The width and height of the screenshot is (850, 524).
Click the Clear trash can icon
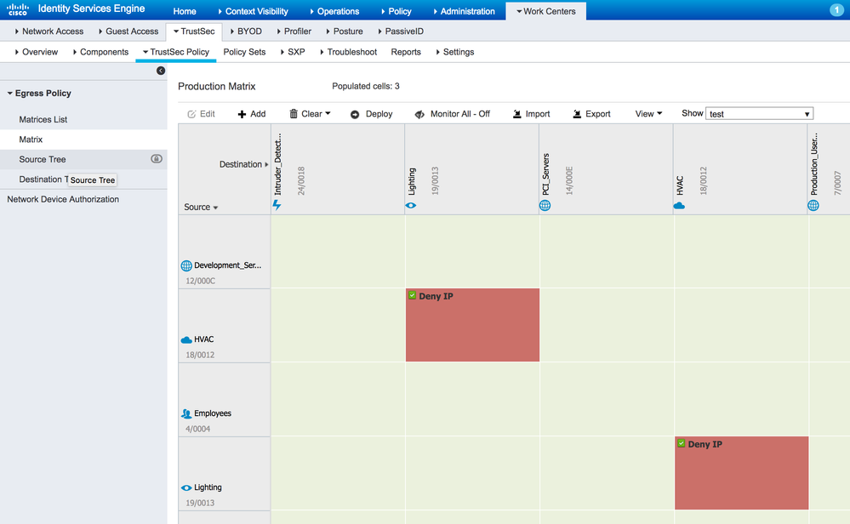click(294, 113)
